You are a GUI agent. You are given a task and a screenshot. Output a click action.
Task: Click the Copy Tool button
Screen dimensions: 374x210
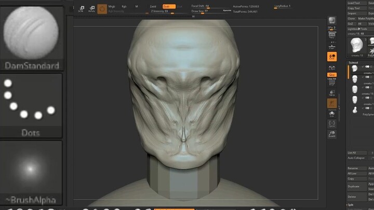point(356,8)
